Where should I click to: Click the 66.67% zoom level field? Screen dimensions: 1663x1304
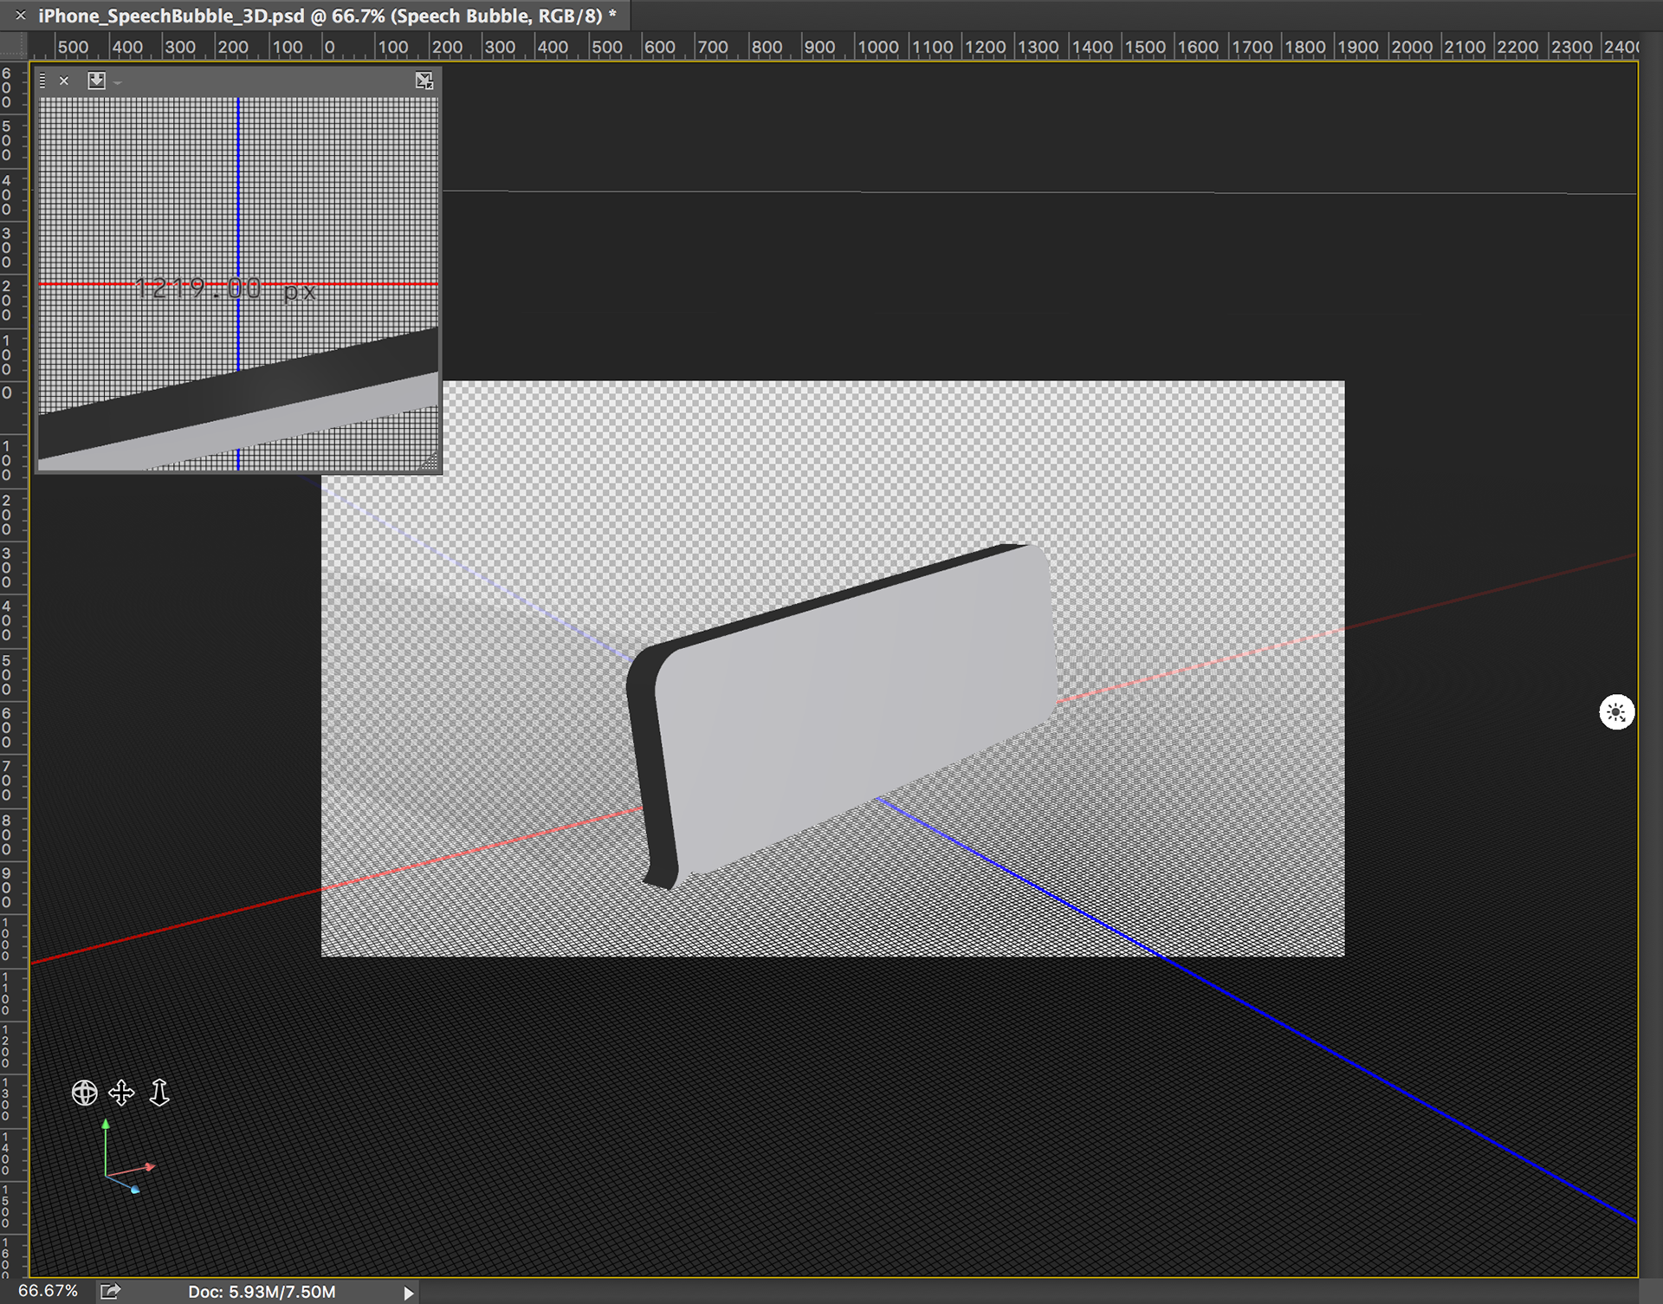(x=48, y=1291)
